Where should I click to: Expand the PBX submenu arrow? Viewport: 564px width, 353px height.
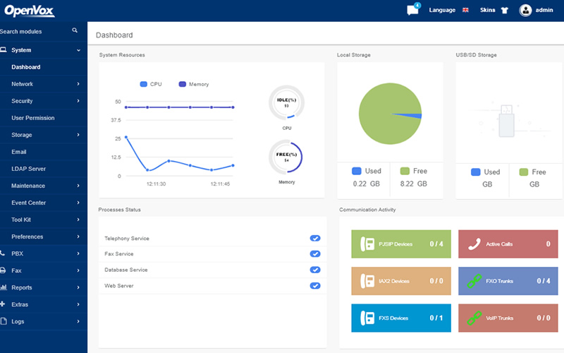pos(78,253)
